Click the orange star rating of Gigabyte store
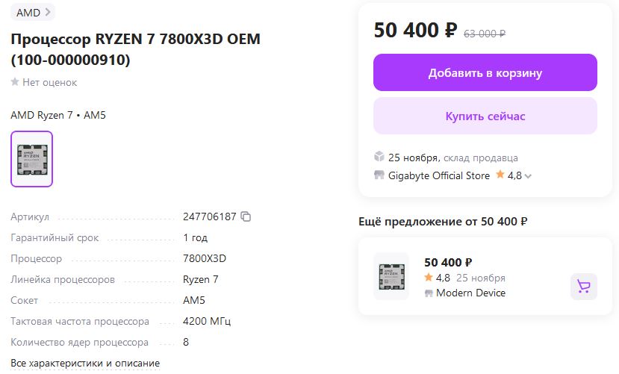Image resolution: width=619 pixels, height=374 pixels. click(500, 175)
